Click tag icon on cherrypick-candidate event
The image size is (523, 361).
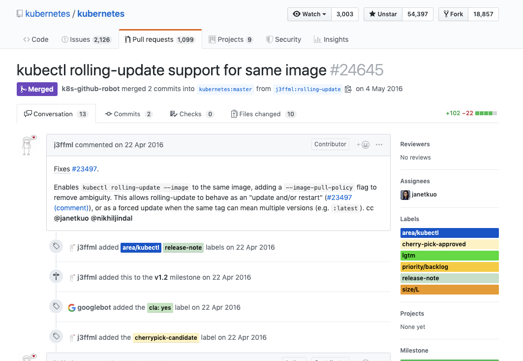pos(56,336)
